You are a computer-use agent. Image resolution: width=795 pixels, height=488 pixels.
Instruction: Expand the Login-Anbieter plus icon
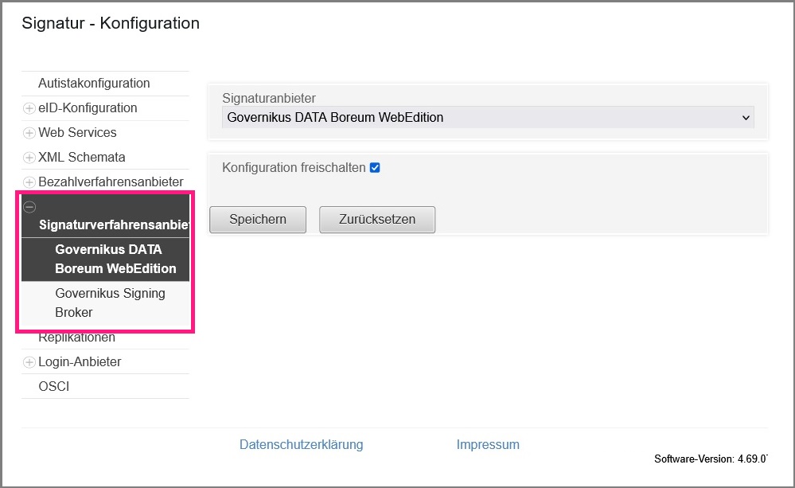pyautogui.click(x=29, y=362)
